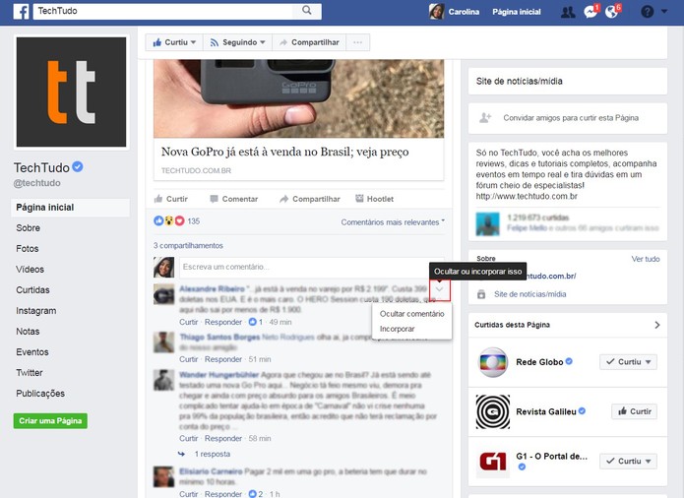
Task: Click Carolina's avatar beside comment box
Action: coord(164,268)
